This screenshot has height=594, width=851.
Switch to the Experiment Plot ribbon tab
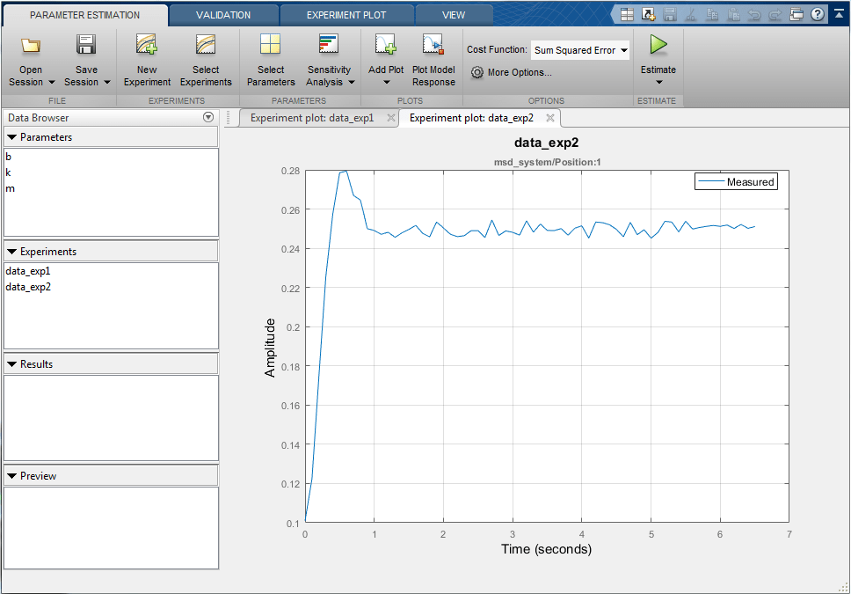pos(346,15)
